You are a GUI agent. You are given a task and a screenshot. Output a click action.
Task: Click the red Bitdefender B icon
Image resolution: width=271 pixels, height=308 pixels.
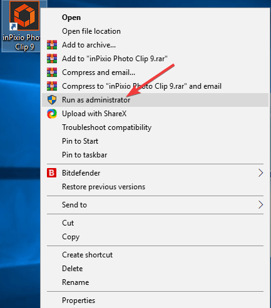[x=52, y=173]
